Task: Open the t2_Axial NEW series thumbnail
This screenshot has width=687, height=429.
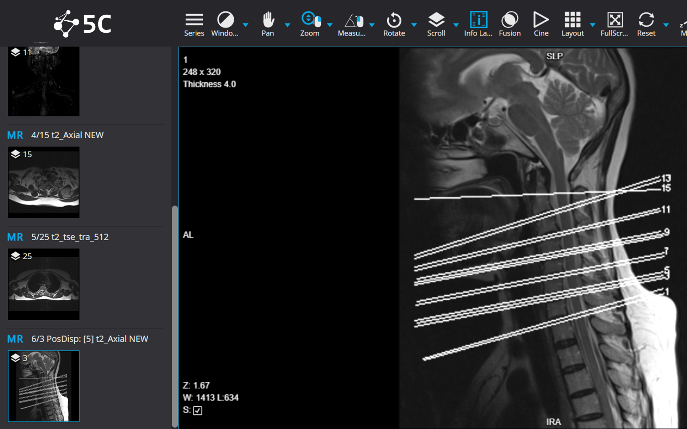Action: (x=44, y=182)
